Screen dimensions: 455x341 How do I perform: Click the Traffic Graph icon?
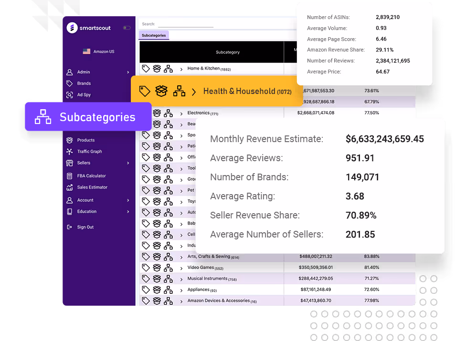pos(69,151)
